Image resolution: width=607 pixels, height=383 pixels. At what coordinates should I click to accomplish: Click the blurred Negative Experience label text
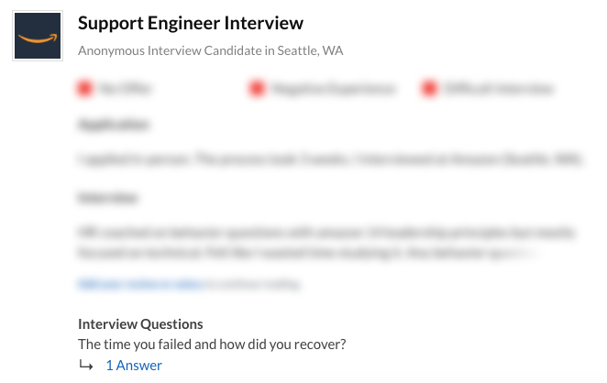(x=334, y=89)
